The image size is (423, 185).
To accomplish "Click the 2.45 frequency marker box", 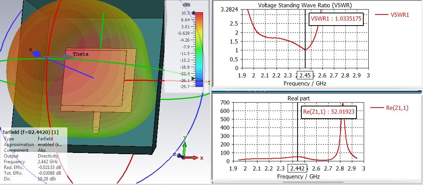I will point(305,75).
